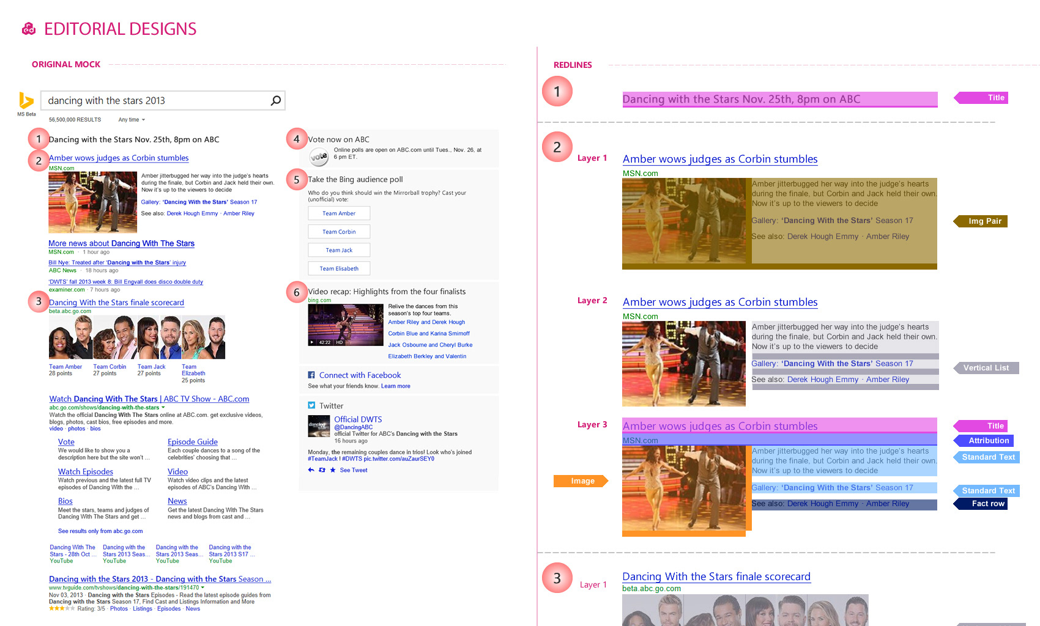
Task: Click the Video sitelink
Action: [x=177, y=472]
